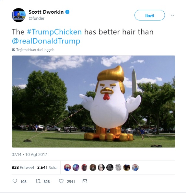Click the blue verified badge
Image resolution: width=186 pixels, height=193 pixels.
pyautogui.click(x=67, y=12)
